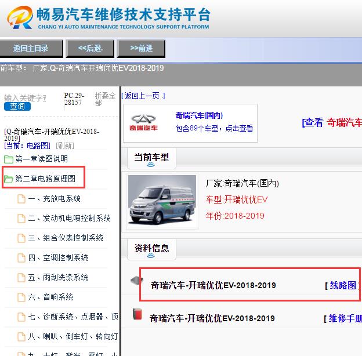The height and width of the screenshot is (356, 362).
Task: Open 奇瑞汽车(国内) manufacturer link
Action: [199, 115]
